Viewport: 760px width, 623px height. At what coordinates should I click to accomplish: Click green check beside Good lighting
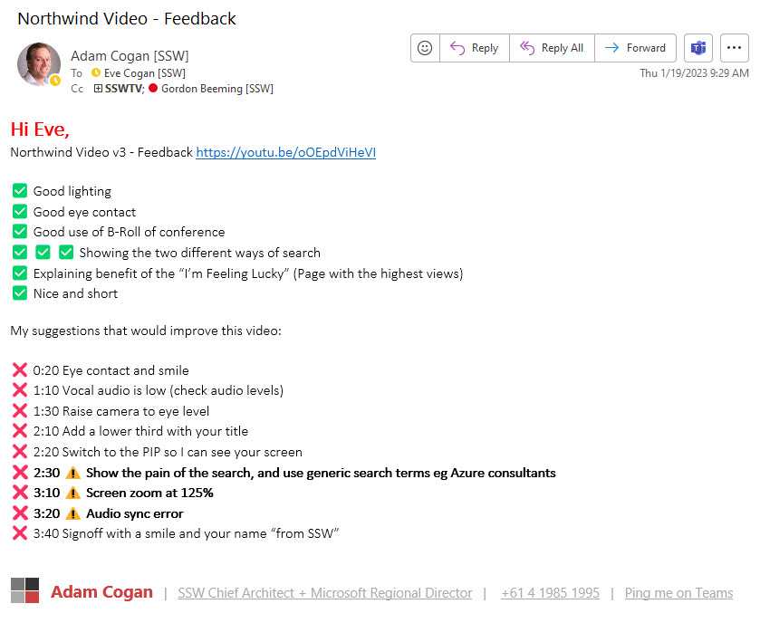[20, 191]
